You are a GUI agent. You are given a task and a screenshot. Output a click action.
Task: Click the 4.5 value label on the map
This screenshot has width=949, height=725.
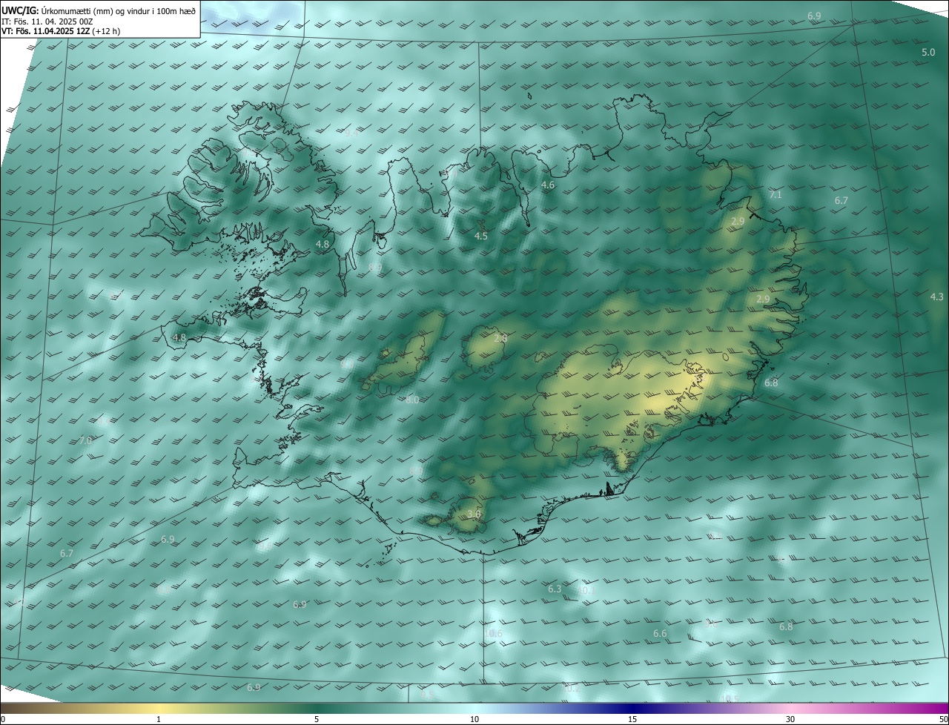click(x=481, y=236)
